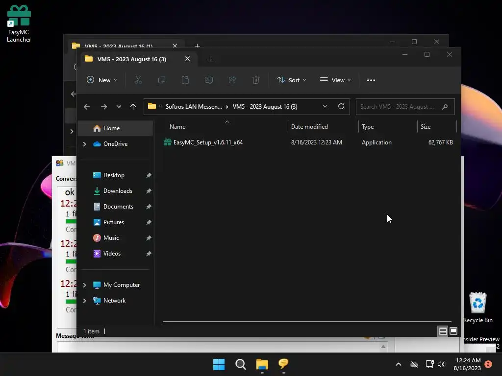The width and height of the screenshot is (502, 376).
Task: Click the search magnifier icon in Explorer
Action: [x=445, y=107]
